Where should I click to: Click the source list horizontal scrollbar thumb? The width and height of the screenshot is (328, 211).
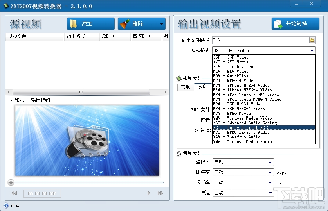(81, 92)
